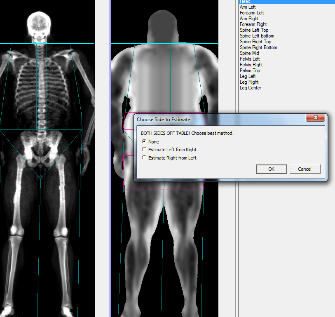
Task: Click Cancel in the dialog
Action: point(305,169)
